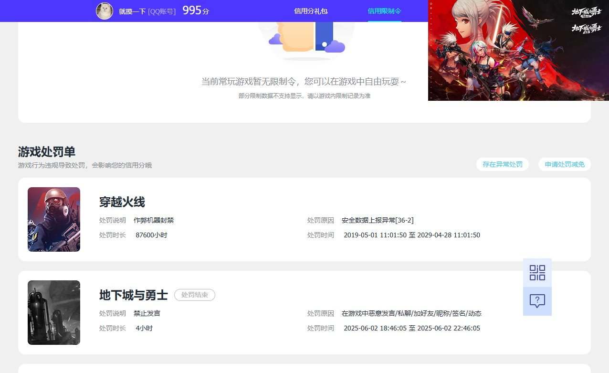Click the 存在异常处罚 button
The image size is (609, 373).
click(x=503, y=164)
